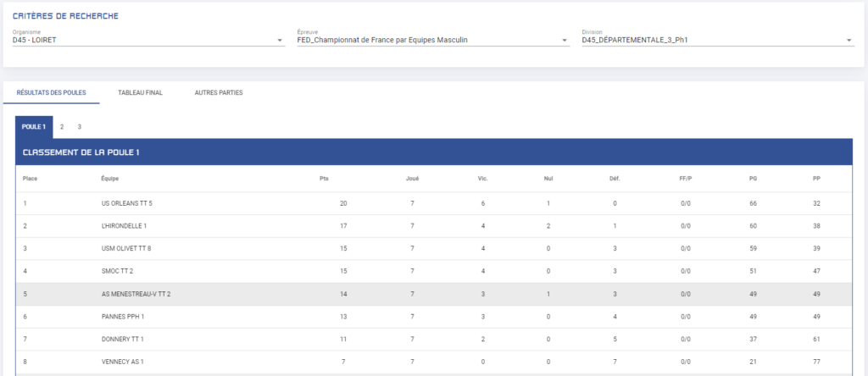
Task: Click team DONNERY TT 1
Action: click(122, 339)
